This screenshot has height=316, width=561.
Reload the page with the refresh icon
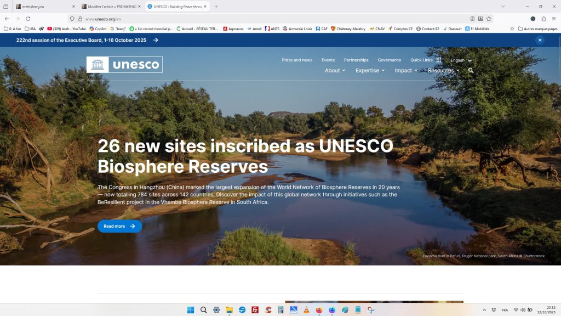point(28,19)
